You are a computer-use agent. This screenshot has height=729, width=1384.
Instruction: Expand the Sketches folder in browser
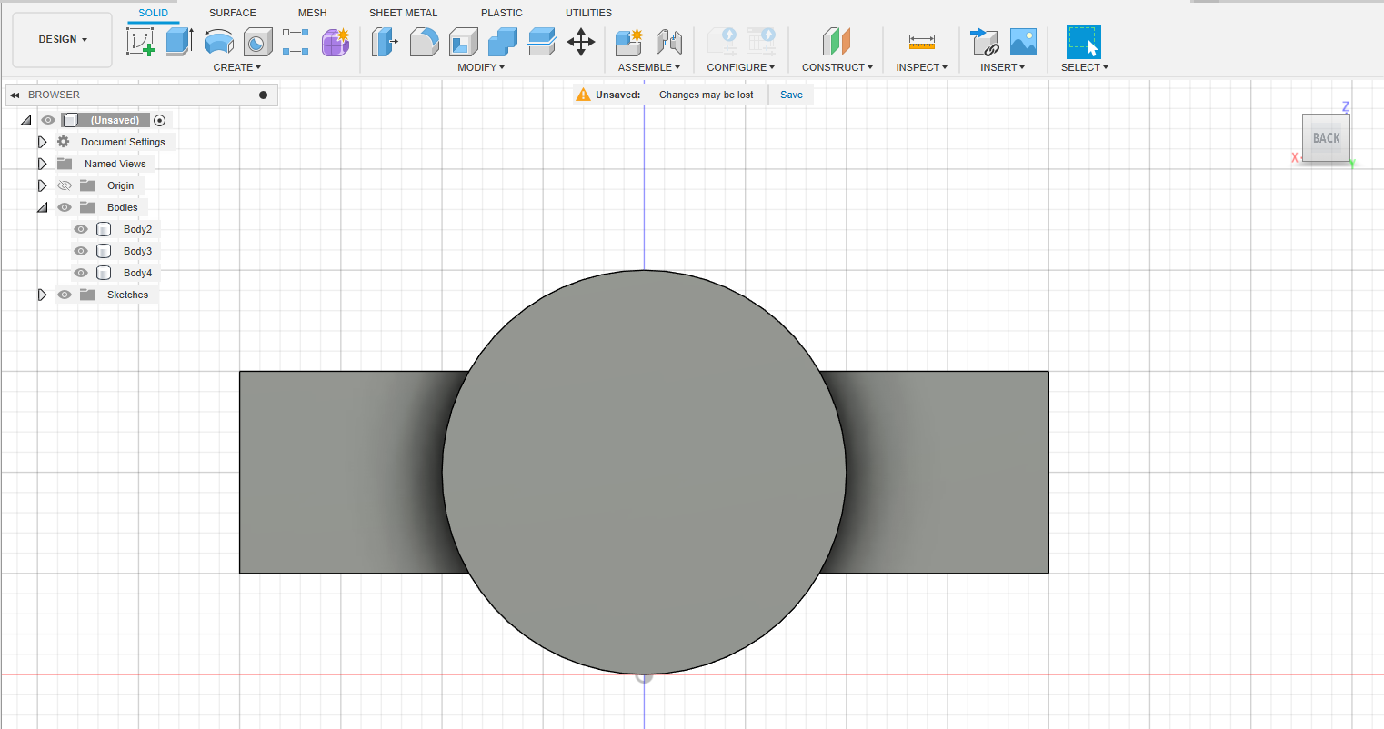pyautogui.click(x=42, y=295)
